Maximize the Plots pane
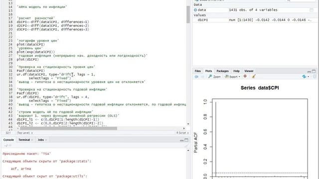Screen dimensions: 319x179 tap(314, 71)
